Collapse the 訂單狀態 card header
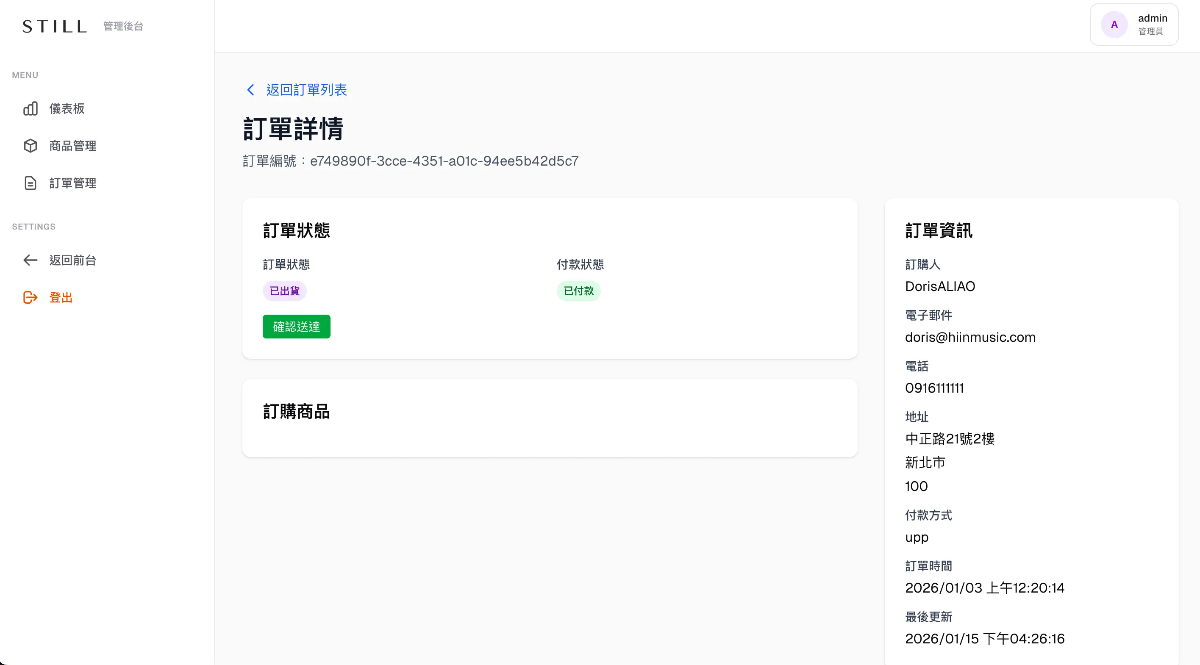This screenshot has width=1200, height=665. [x=297, y=230]
